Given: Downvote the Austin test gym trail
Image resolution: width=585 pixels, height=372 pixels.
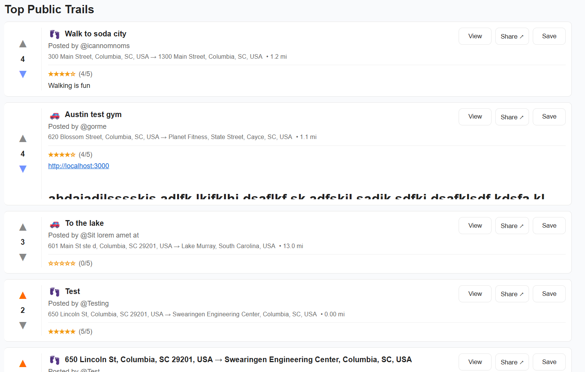Looking at the screenshot, I should click(23, 169).
